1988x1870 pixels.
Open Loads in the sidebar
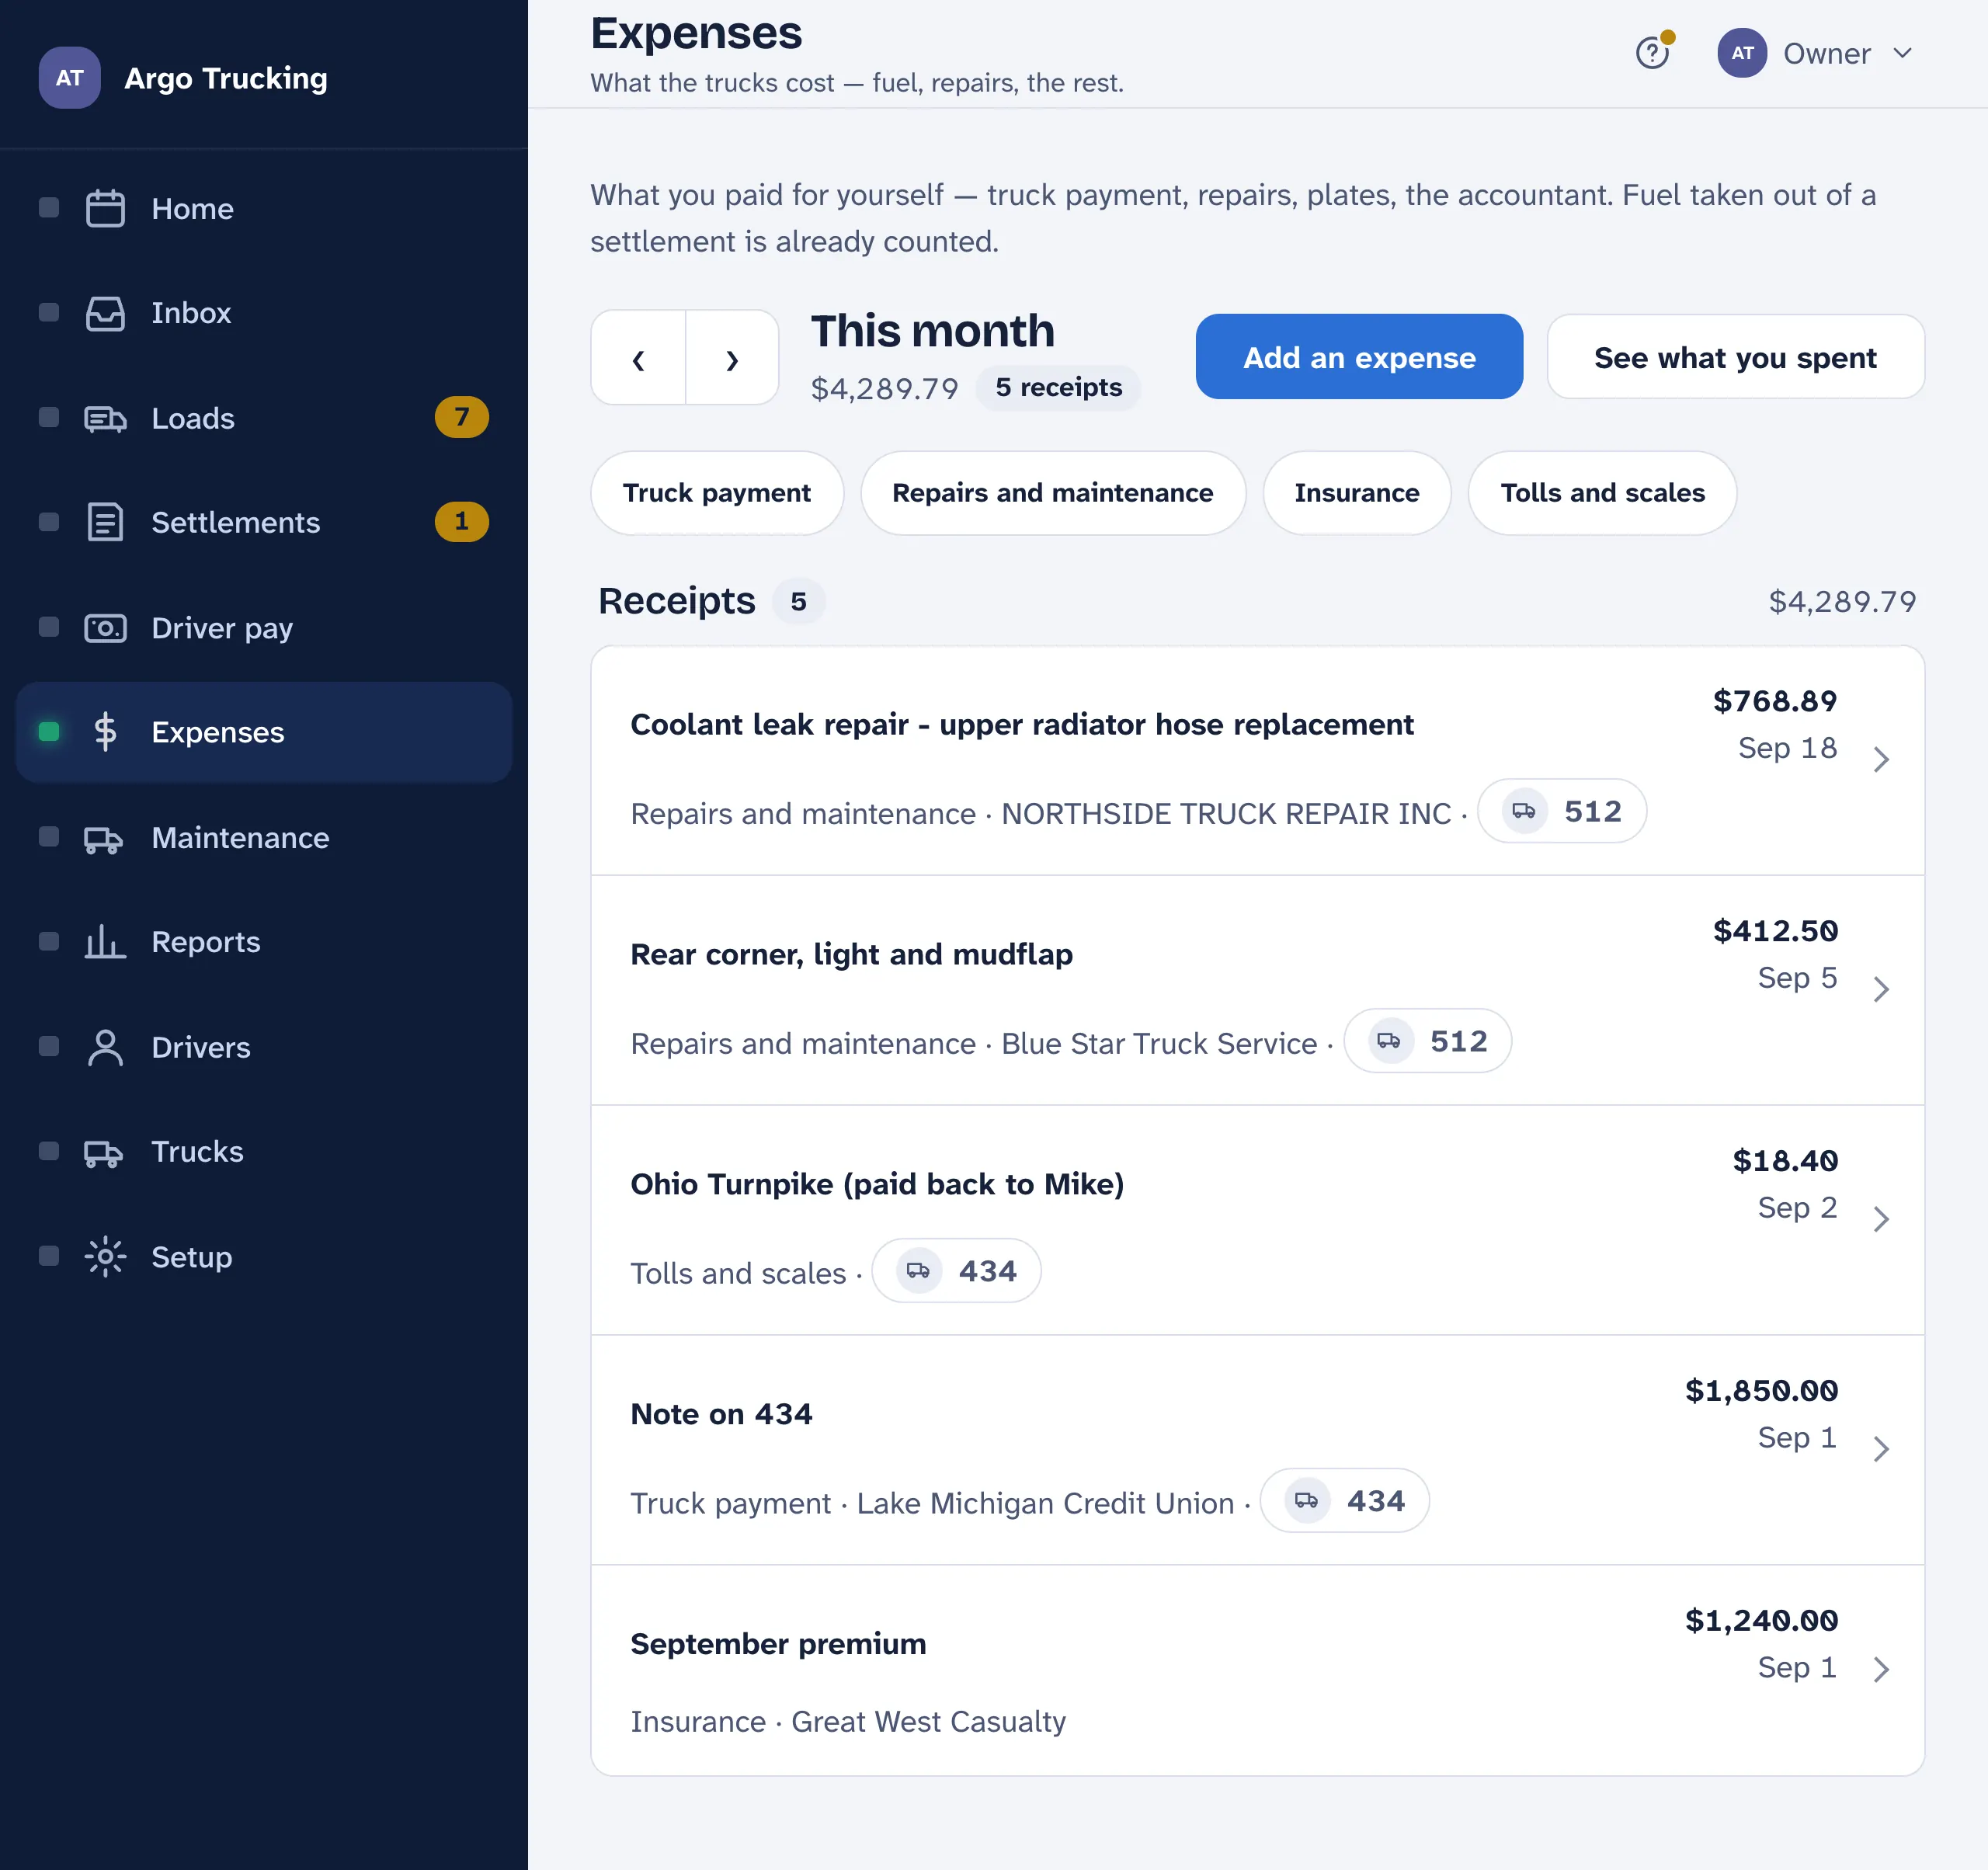(x=264, y=418)
